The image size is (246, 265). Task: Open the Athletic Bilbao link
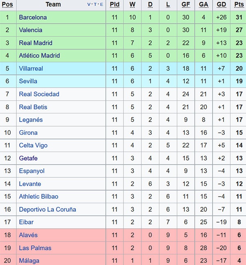39,196
